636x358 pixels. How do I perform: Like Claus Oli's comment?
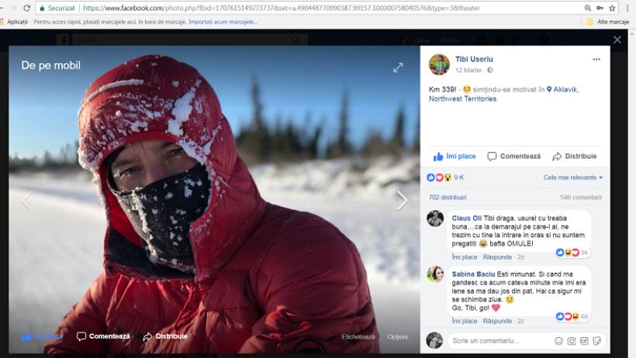pyautogui.click(x=464, y=256)
